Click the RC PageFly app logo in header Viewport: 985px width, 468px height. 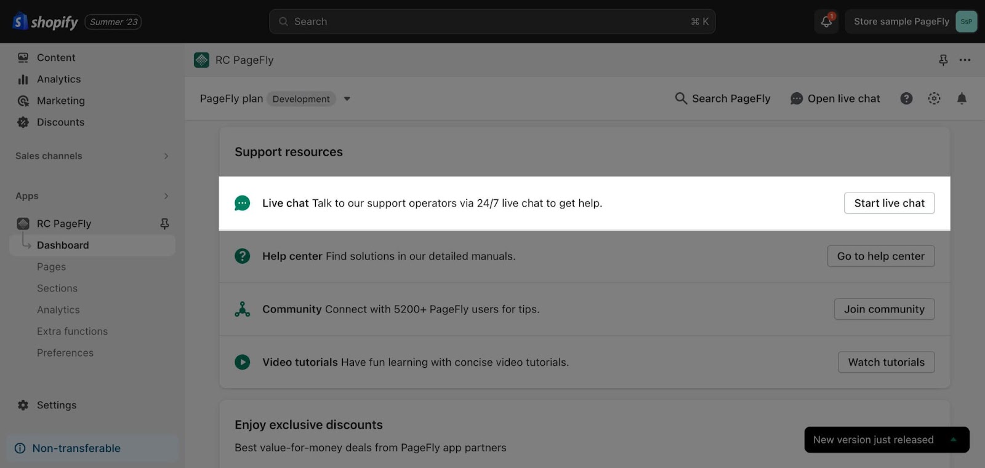(201, 60)
